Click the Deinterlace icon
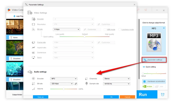This screenshot has height=101, width=175. [33, 53]
